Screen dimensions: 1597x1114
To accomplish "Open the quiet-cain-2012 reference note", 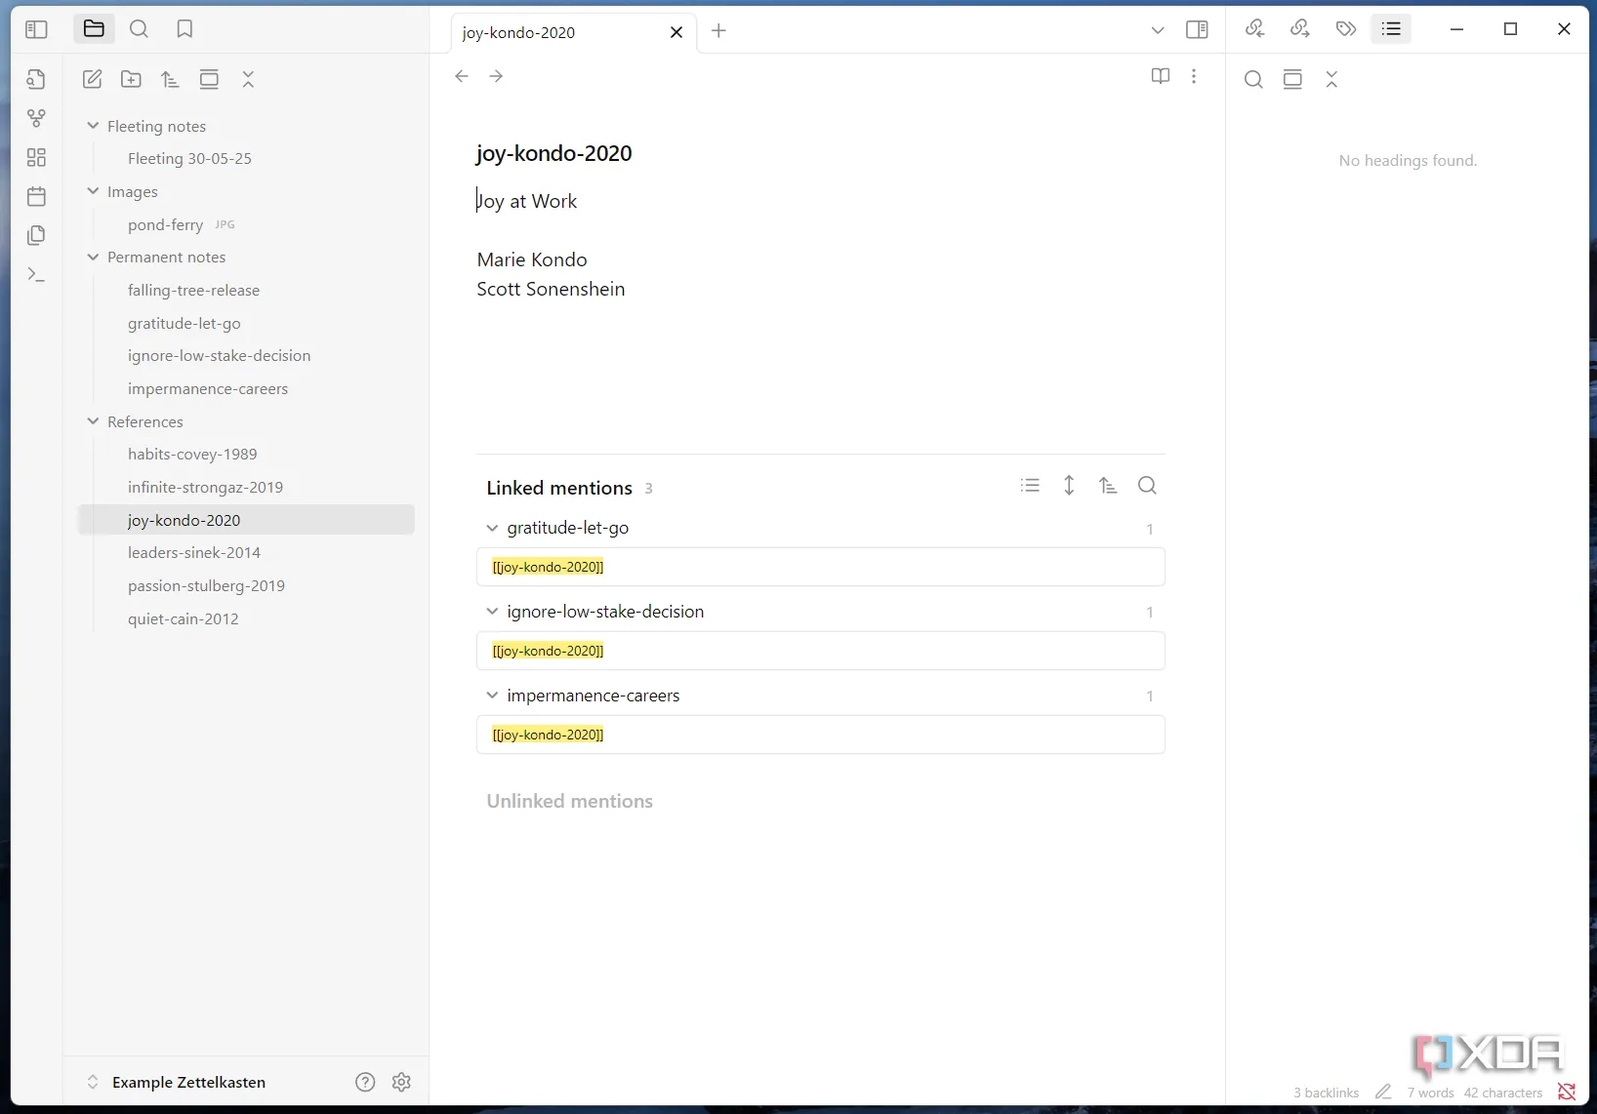I will click(183, 618).
